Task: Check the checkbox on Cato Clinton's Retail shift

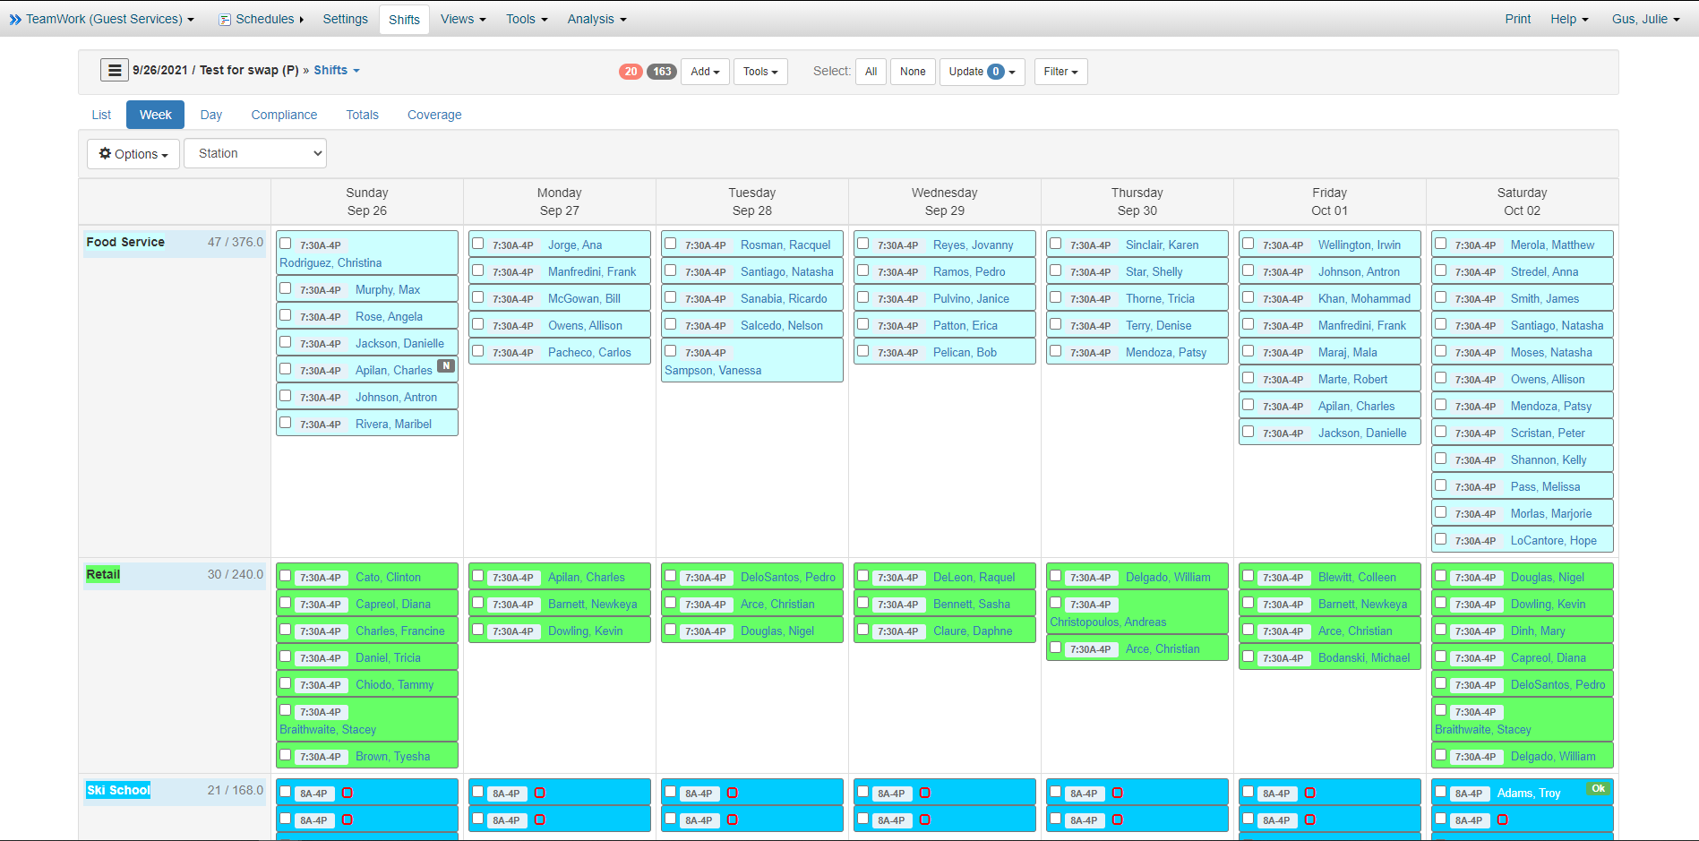Action: click(x=285, y=576)
